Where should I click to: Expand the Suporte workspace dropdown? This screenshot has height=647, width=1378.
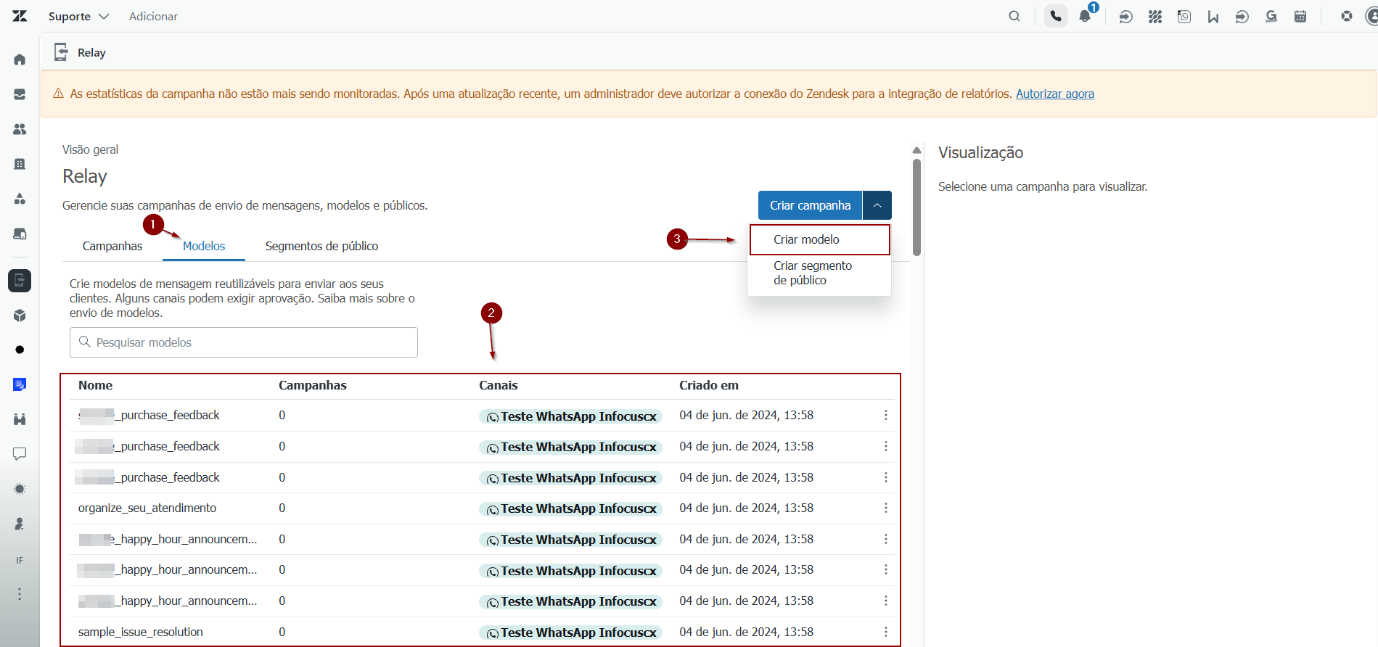point(78,16)
